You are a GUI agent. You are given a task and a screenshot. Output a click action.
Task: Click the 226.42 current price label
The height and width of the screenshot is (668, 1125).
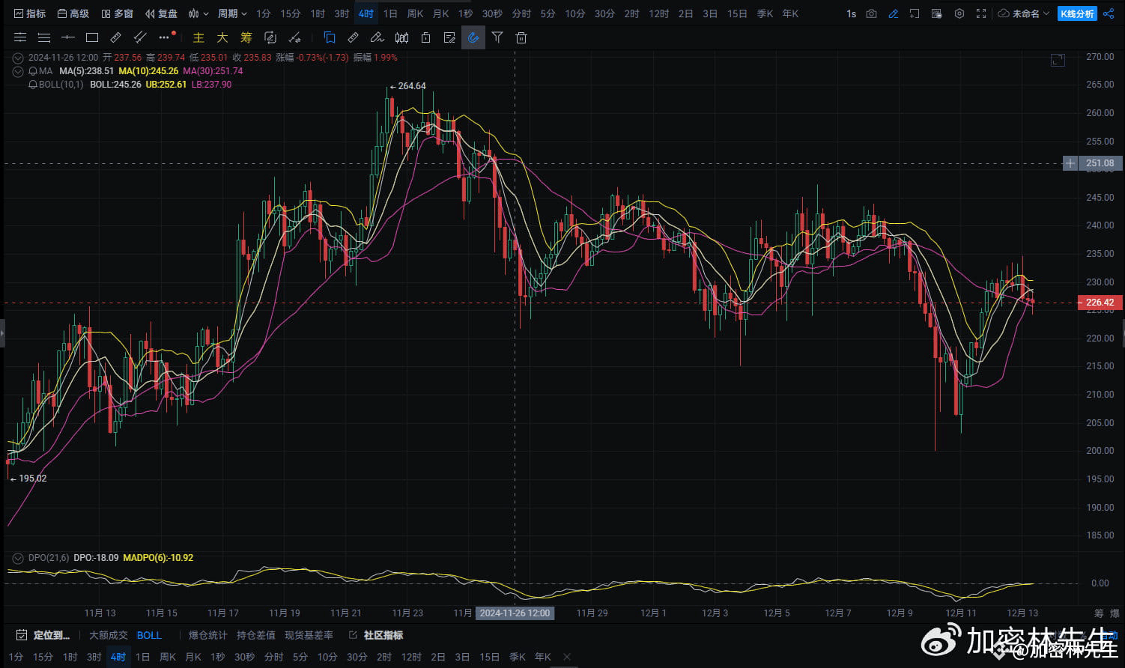point(1100,303)
